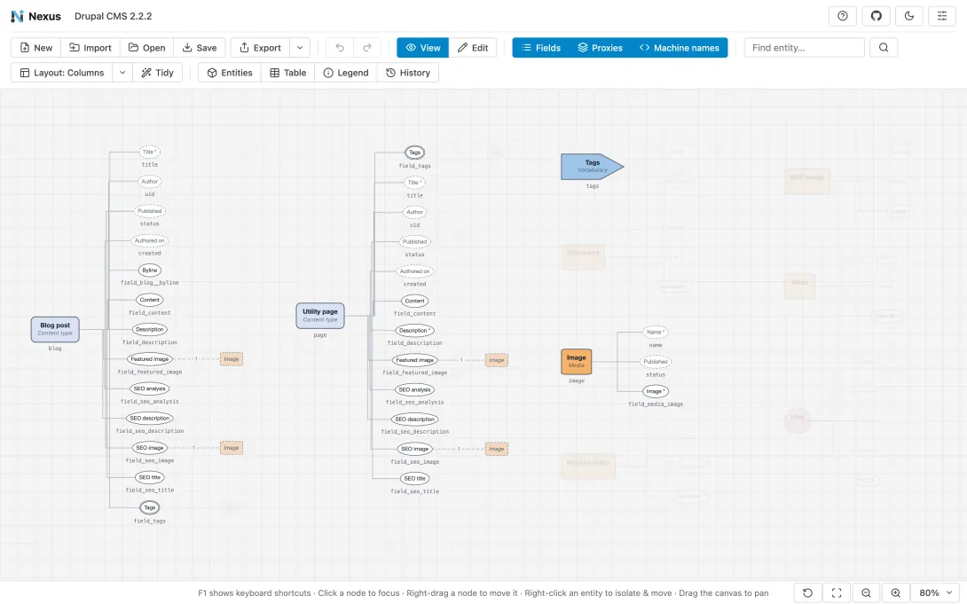
Task: Select the Tags vocabulary node
Action: 592,167
